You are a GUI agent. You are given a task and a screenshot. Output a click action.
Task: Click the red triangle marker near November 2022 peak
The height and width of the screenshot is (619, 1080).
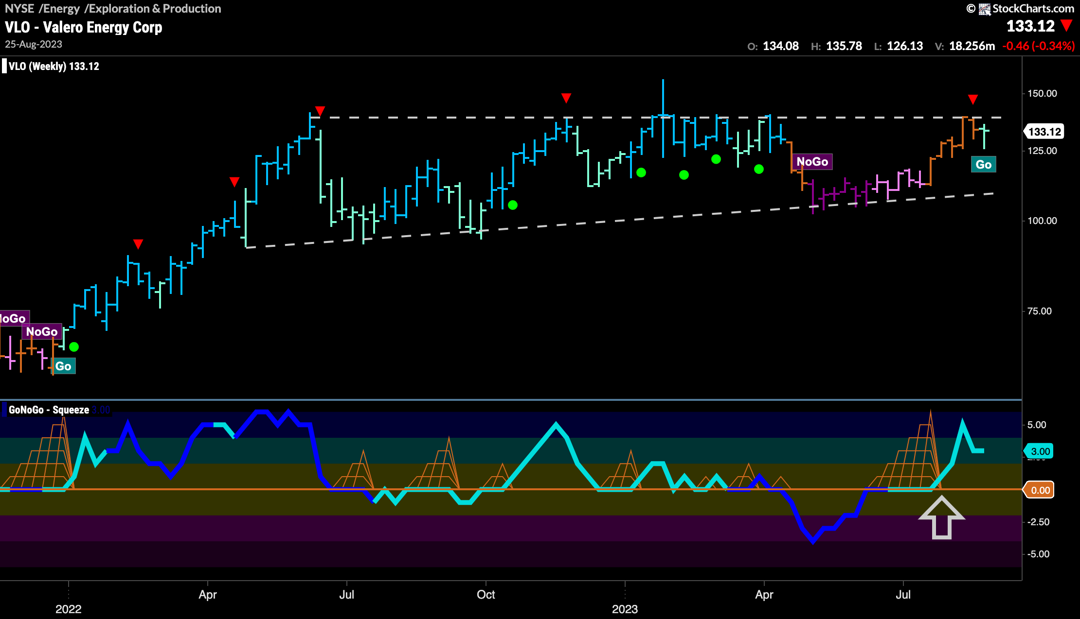566,98
